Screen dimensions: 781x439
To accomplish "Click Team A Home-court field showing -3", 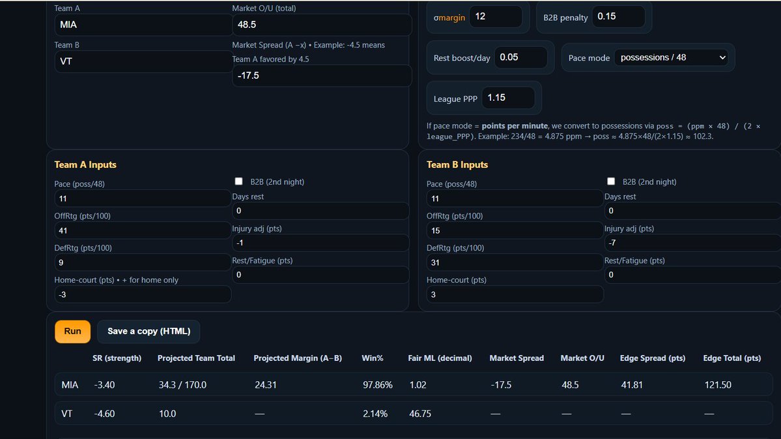I will 142,294.
